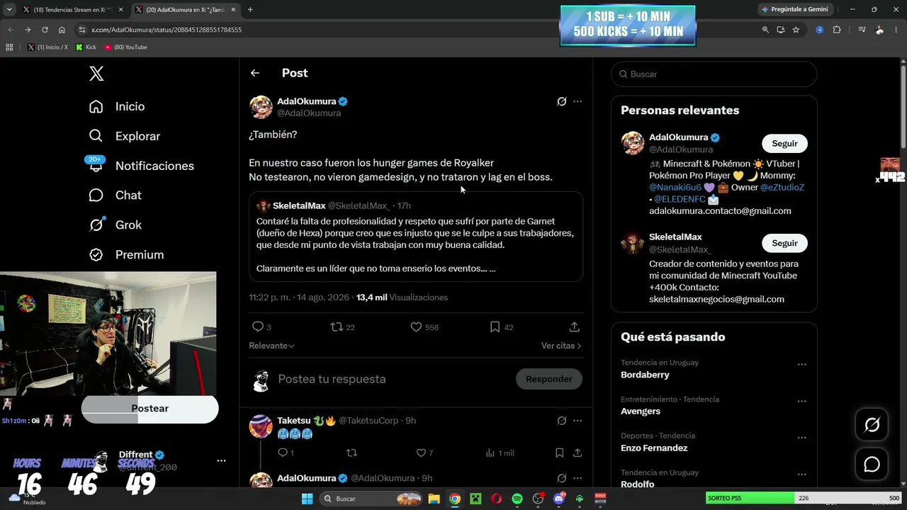Viewport: 907px width, 510px height.
Task: Switch to Tendencias Stream en X tab
Action: (x=72, y=9)
